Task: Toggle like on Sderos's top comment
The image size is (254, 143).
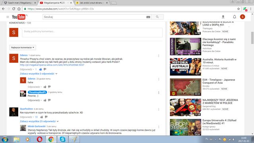Action: [40, 69]
